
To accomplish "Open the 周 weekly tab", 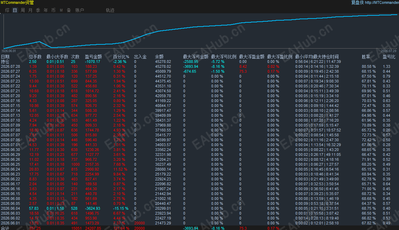I will coord(23,10).
